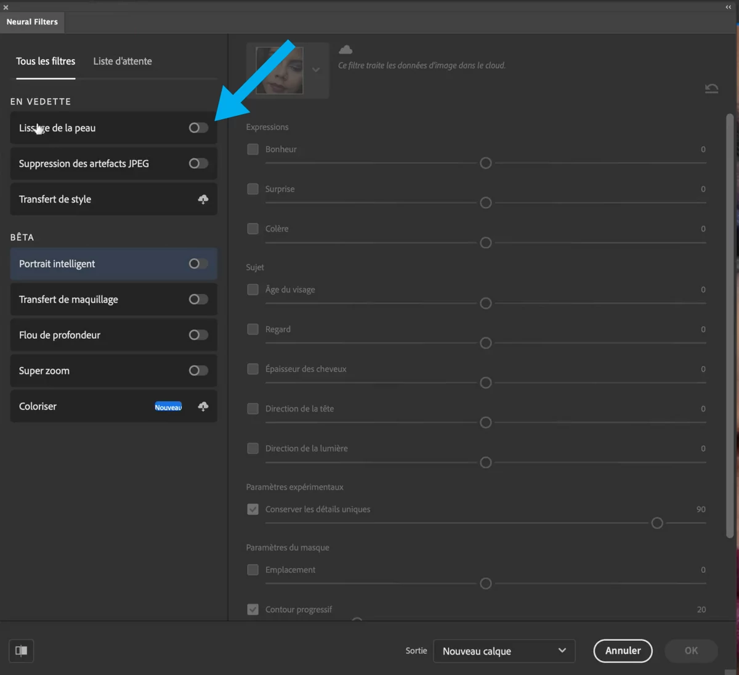Turn on Suppression des artefacts JPEG
The height and width of the screenshot is (675, 739).
(198, 163)
